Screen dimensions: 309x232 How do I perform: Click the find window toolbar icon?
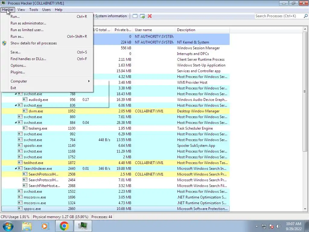135,16
